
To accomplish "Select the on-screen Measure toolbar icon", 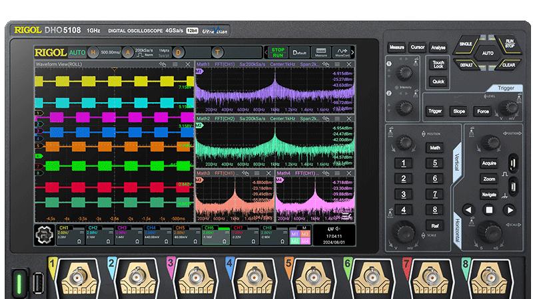I will click(321, 52).
